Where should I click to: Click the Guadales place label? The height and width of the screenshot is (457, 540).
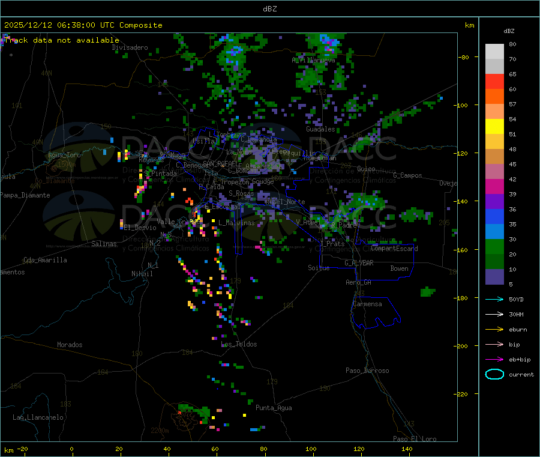point(320,129)
